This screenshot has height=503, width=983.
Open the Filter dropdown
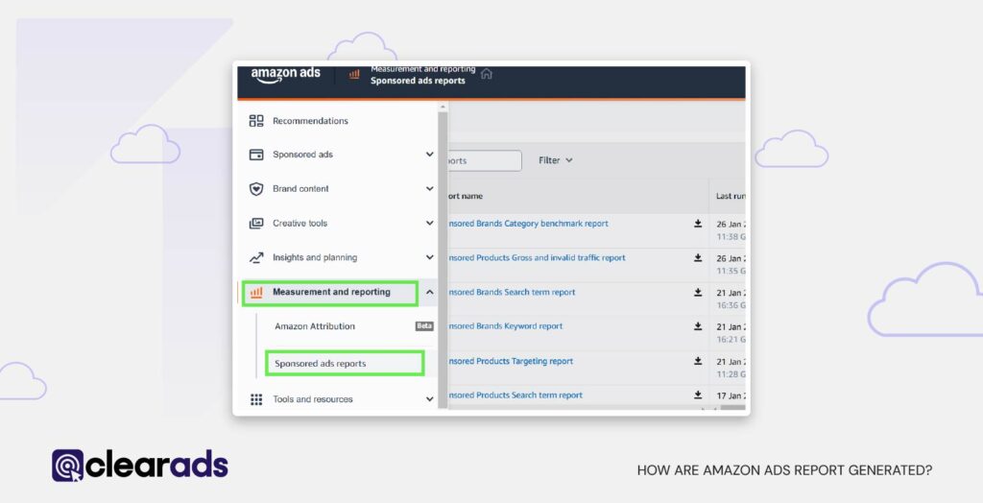(x=556, y=160)
